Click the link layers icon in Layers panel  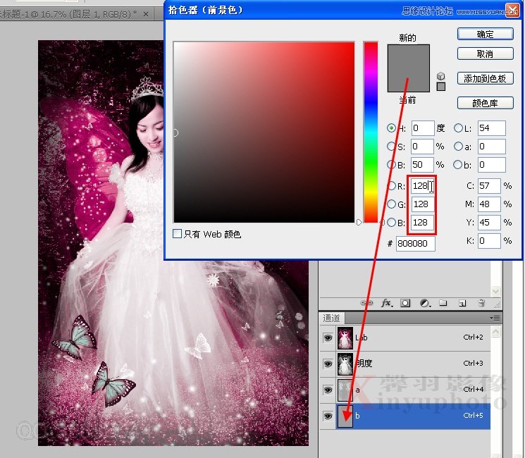click(x=366, y=303)
